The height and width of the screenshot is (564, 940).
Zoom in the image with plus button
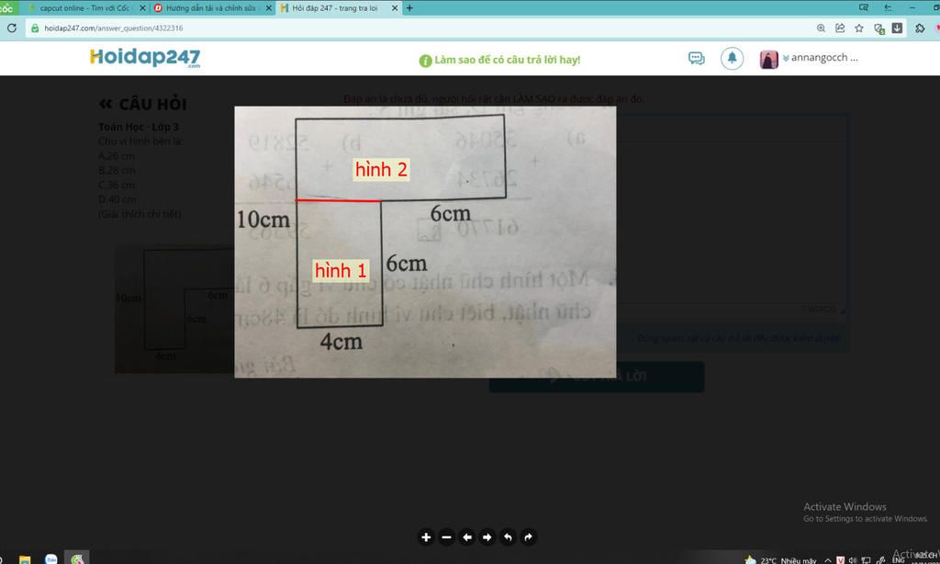[x=426, y=537]
